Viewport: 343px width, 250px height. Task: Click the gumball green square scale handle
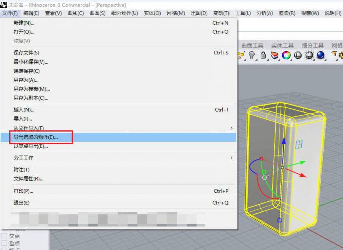point(264,172)
